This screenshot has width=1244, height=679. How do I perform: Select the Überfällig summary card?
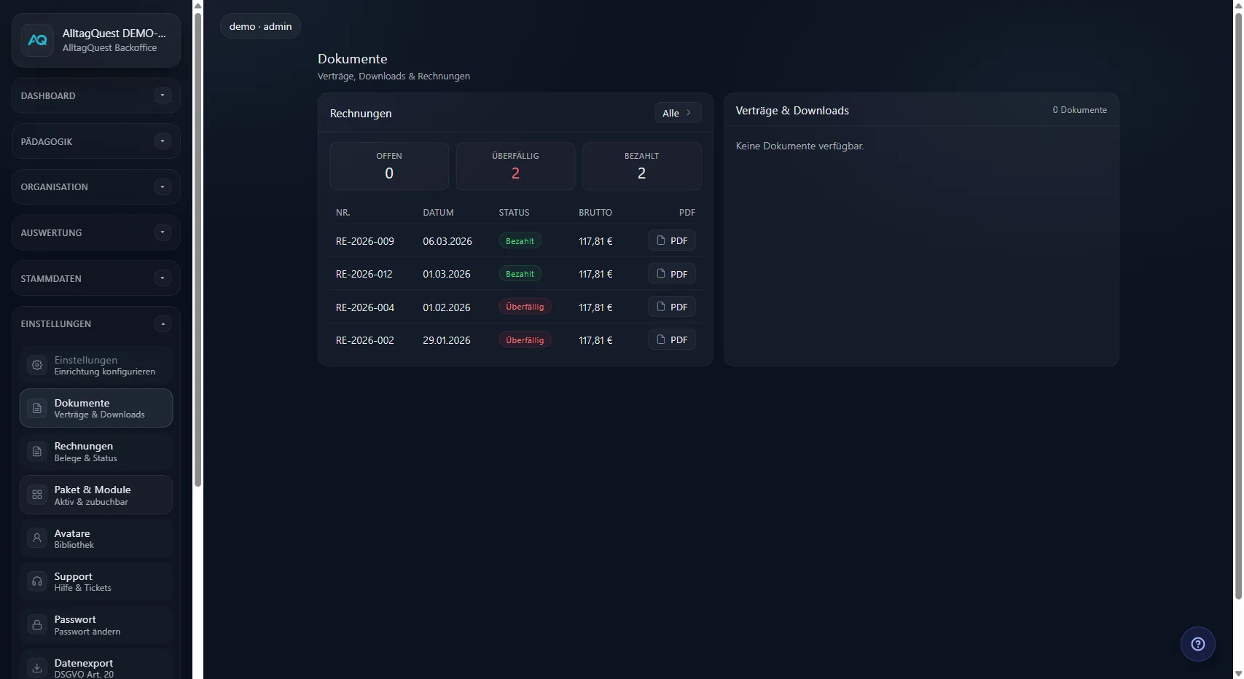point(515,166)
